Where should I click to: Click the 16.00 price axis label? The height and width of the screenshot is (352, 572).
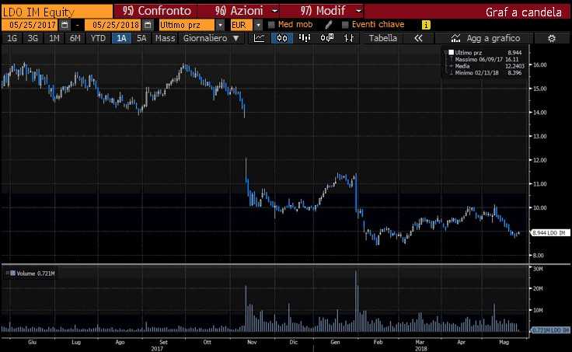(540, 64)
